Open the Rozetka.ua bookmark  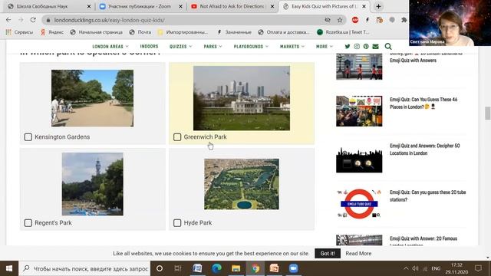343,32
